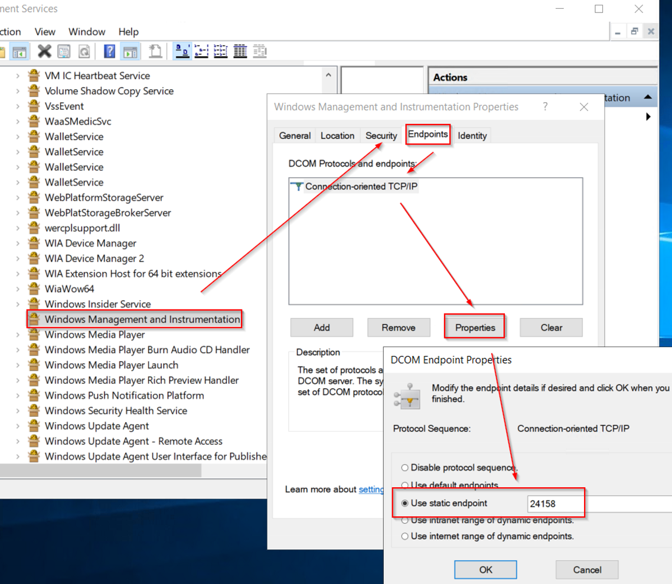This screenshot has height=584, width=672.
Task: Switch to Large Icons view icon
Action: [x=182, y=51]
